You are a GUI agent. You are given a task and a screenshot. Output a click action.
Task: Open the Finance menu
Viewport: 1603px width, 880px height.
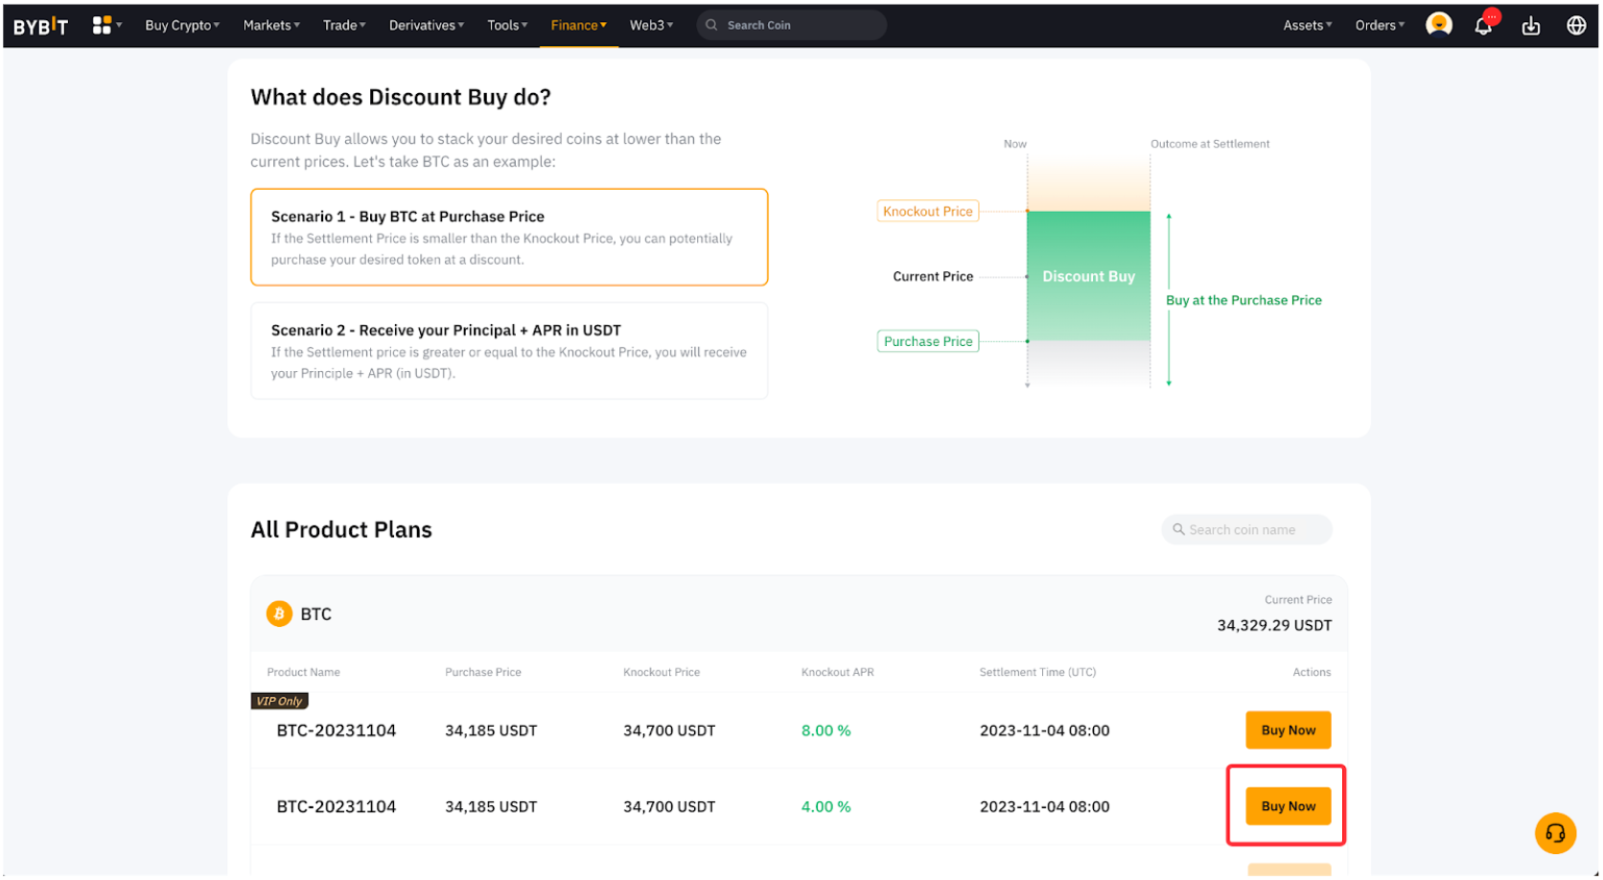click(x=578, y=26)
